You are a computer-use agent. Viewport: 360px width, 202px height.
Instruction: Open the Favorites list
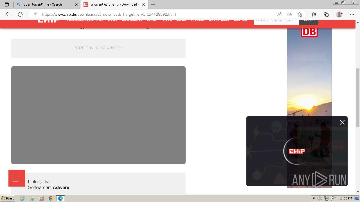tap(314, 14)
